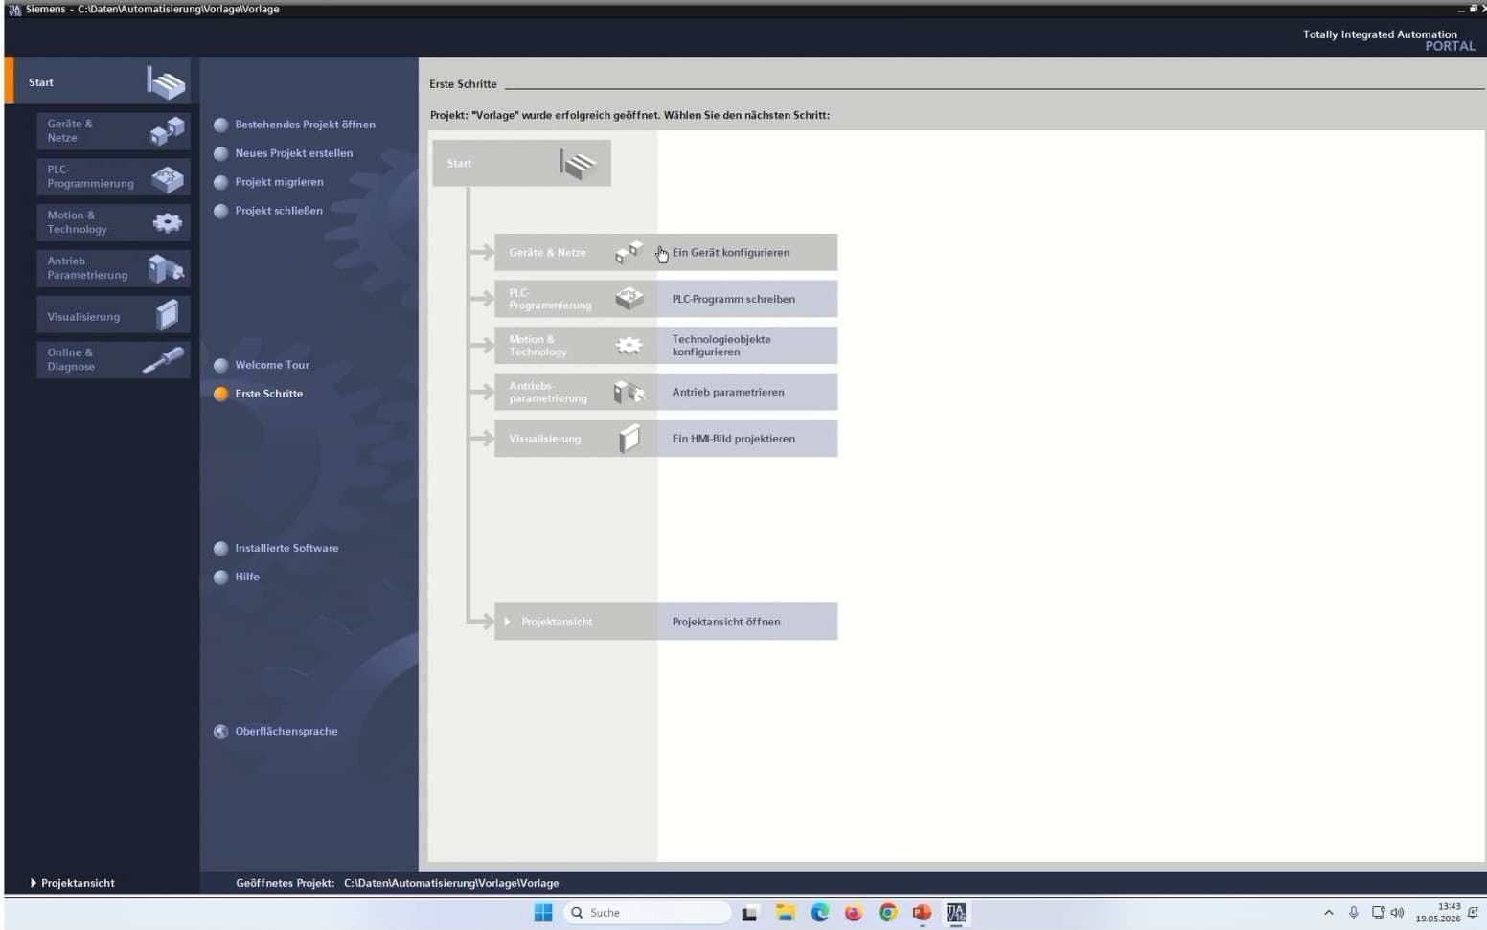This screenshot has width=1487, height=930.
Task: Open Online & Diagnose screwdriver portal
Action: [x=163, y=360]
